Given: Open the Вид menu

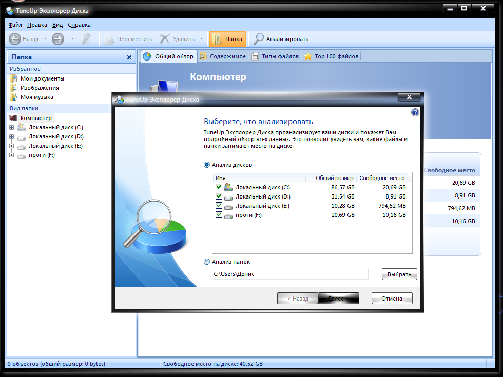Looking at the screenshot, I should coord(57,25).
